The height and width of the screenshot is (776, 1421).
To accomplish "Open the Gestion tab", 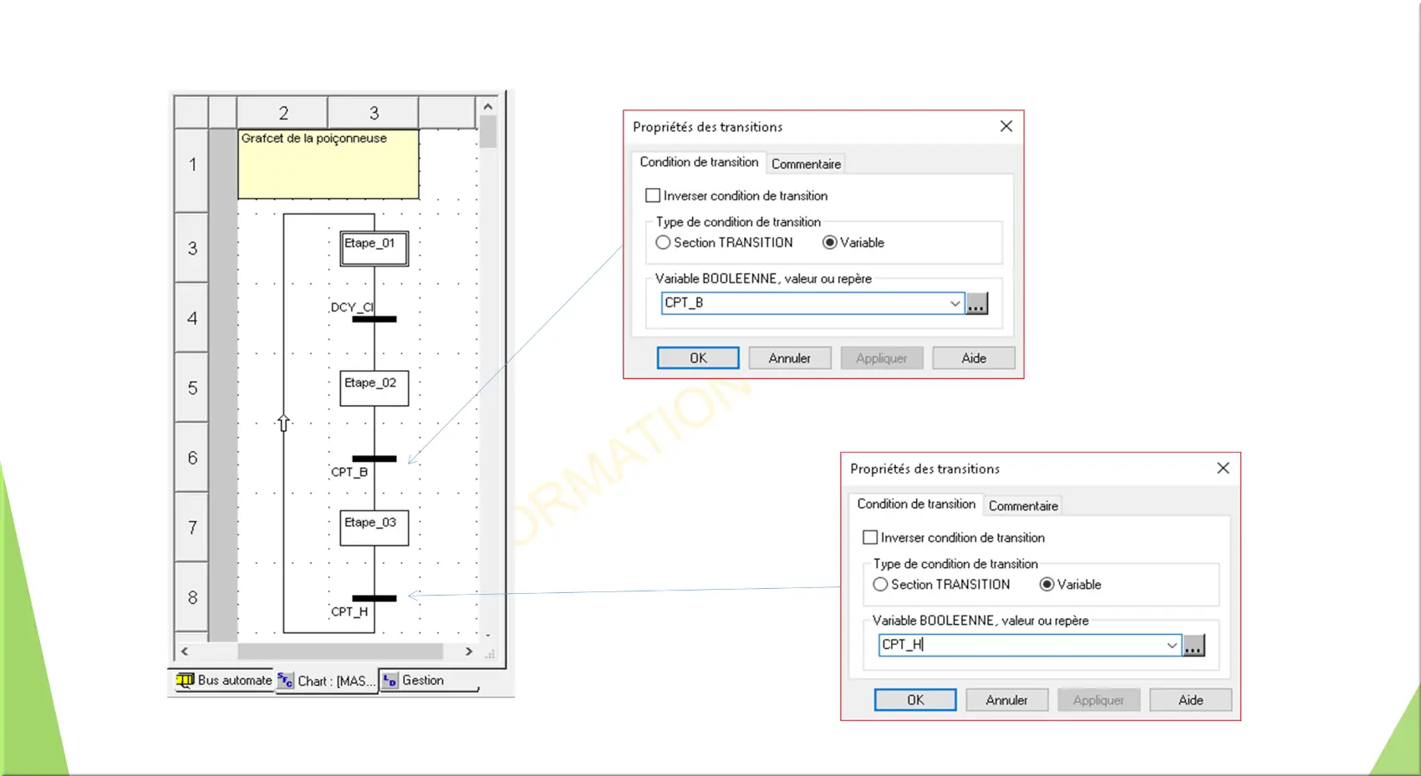I will 430,681.
